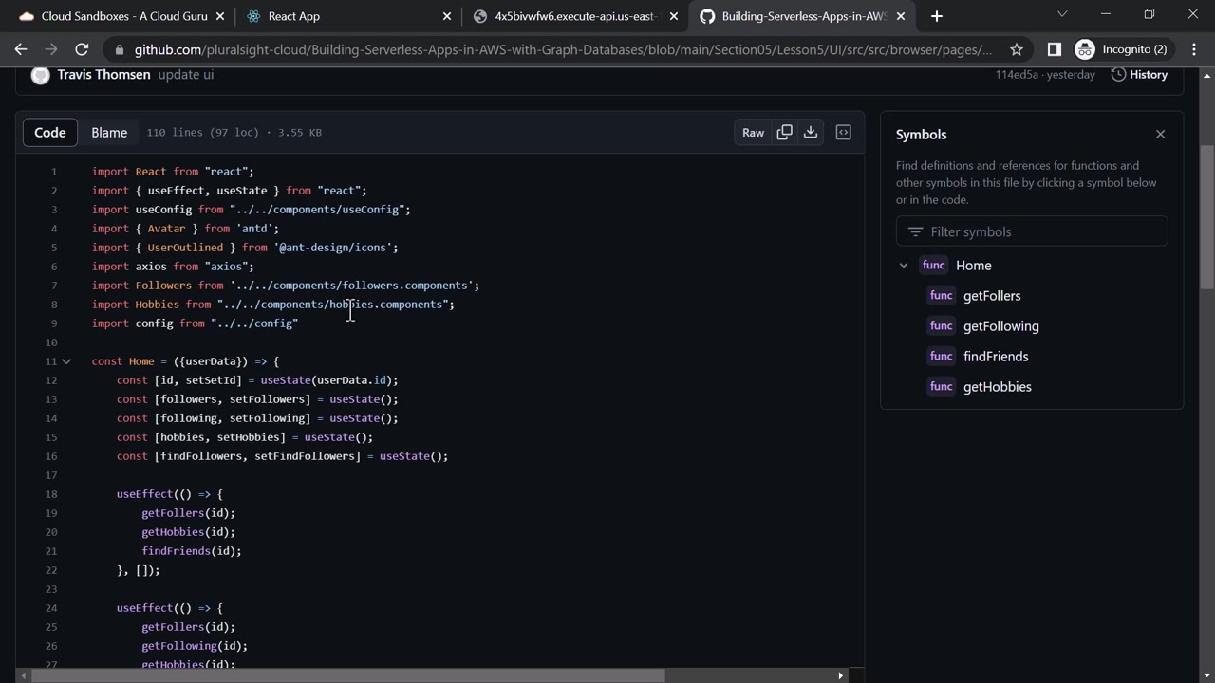Collapse the Home function in symbols tree

pos(904,266)
